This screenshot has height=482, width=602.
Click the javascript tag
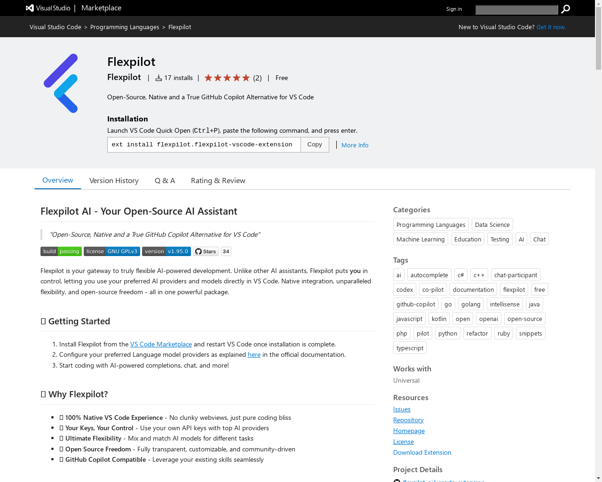tap(409, 319)
